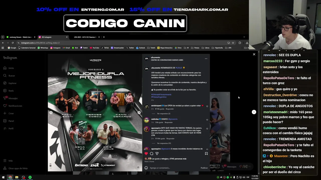Reply to cedrolaa's comment
Screen dimensions: 321x180
point(169,122)
